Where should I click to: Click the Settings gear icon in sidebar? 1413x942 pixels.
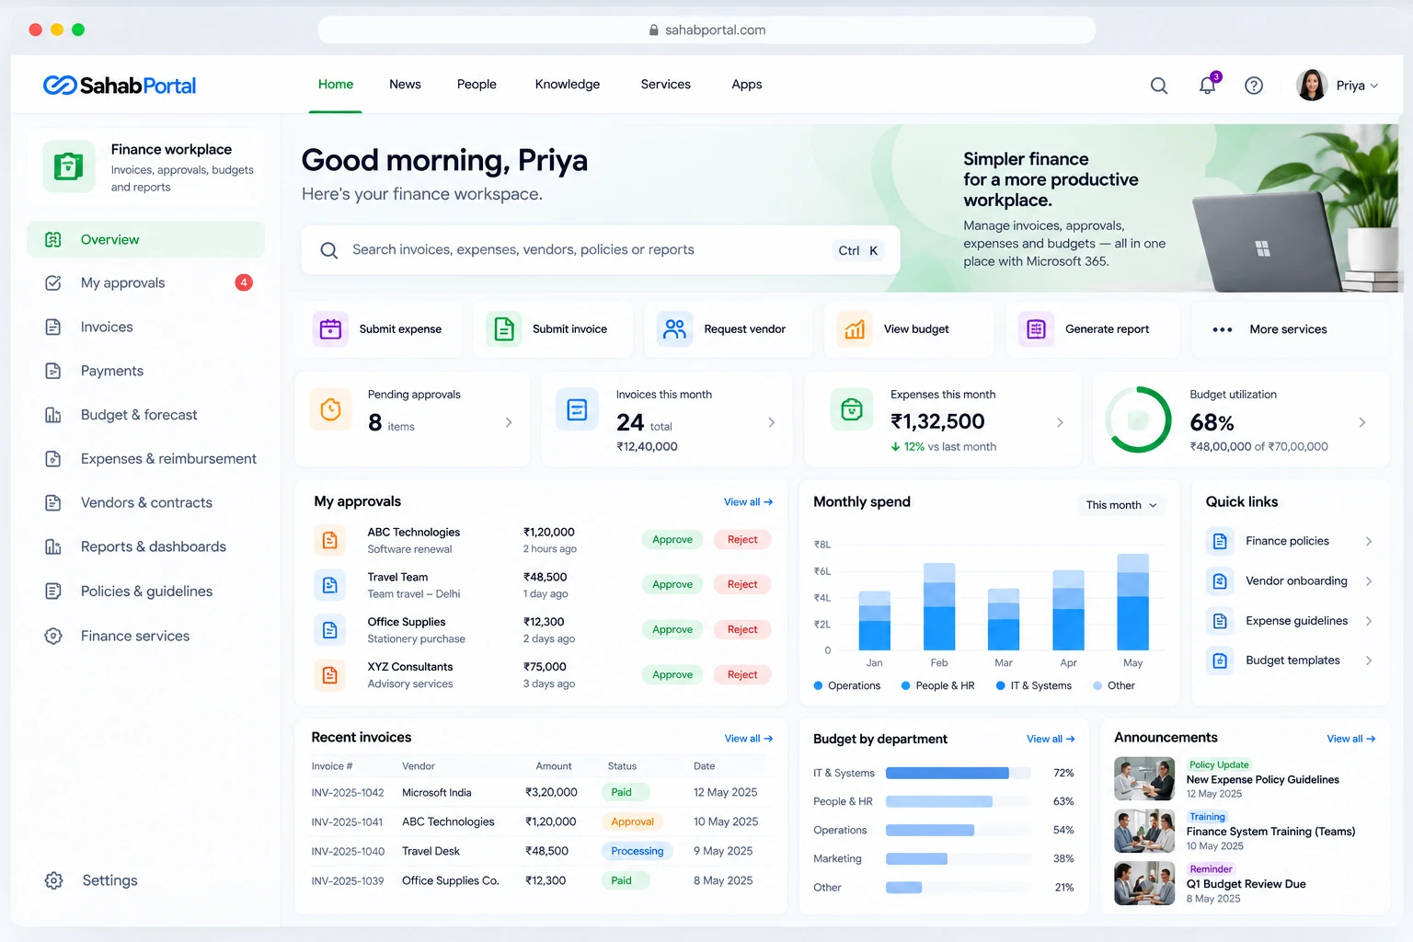pos(54,880)
